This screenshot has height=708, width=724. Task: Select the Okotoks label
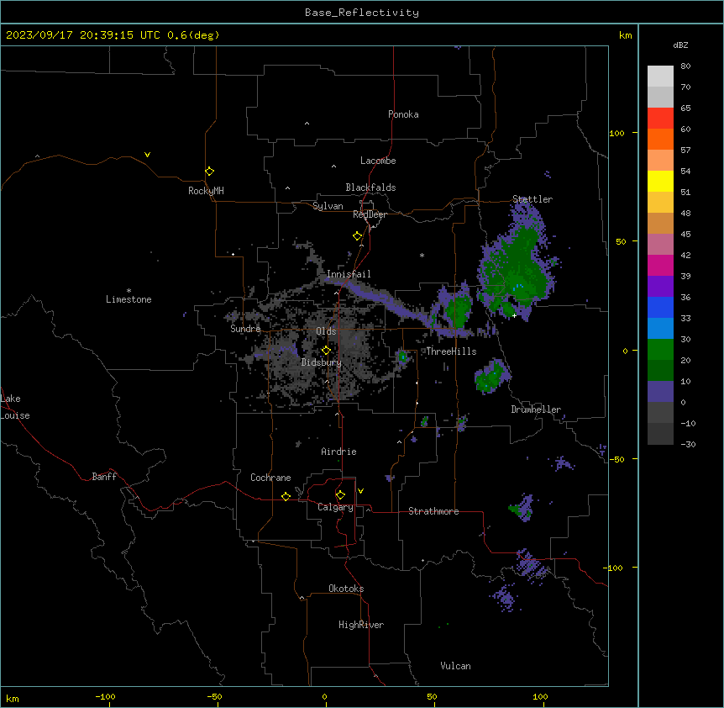346,589
